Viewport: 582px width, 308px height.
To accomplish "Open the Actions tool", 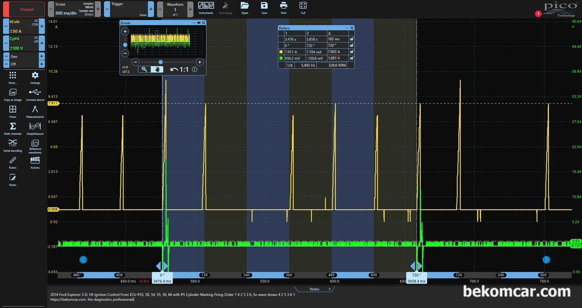I will tap(35, 163).
